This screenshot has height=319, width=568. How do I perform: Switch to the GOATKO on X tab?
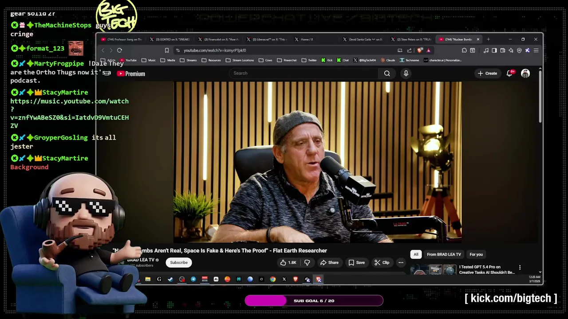[x=170, y=39]
